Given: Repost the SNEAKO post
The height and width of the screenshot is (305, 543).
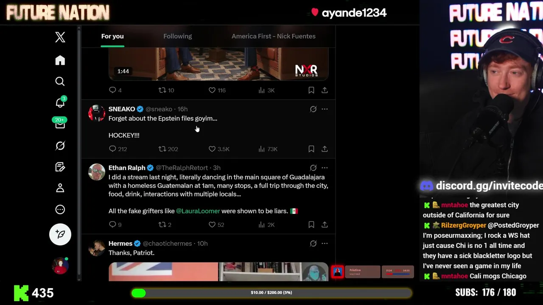Looking at the screenshot, I should [162, 149].
